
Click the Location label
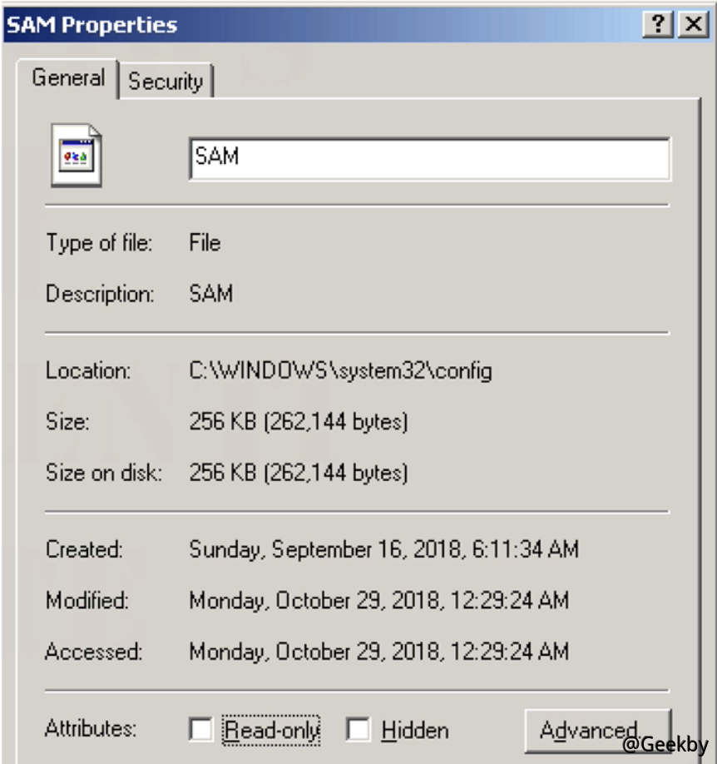88,370
